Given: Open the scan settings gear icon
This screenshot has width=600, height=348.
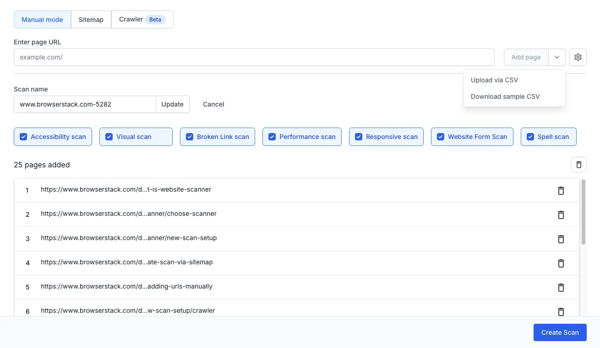Looking at the screenshot, I should (578, 57).
